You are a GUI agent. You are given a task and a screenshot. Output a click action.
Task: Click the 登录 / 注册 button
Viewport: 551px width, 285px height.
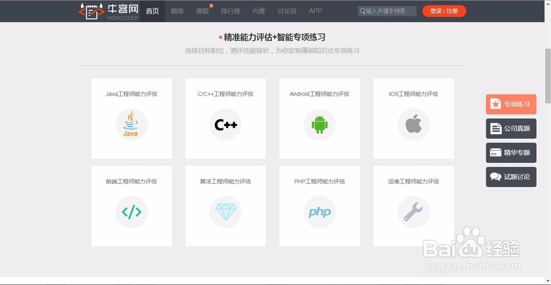[x=444, y=11]
